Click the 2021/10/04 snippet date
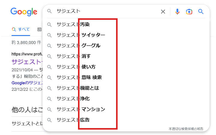The height and width of the screenshot is (135, 216). (22, 70)
